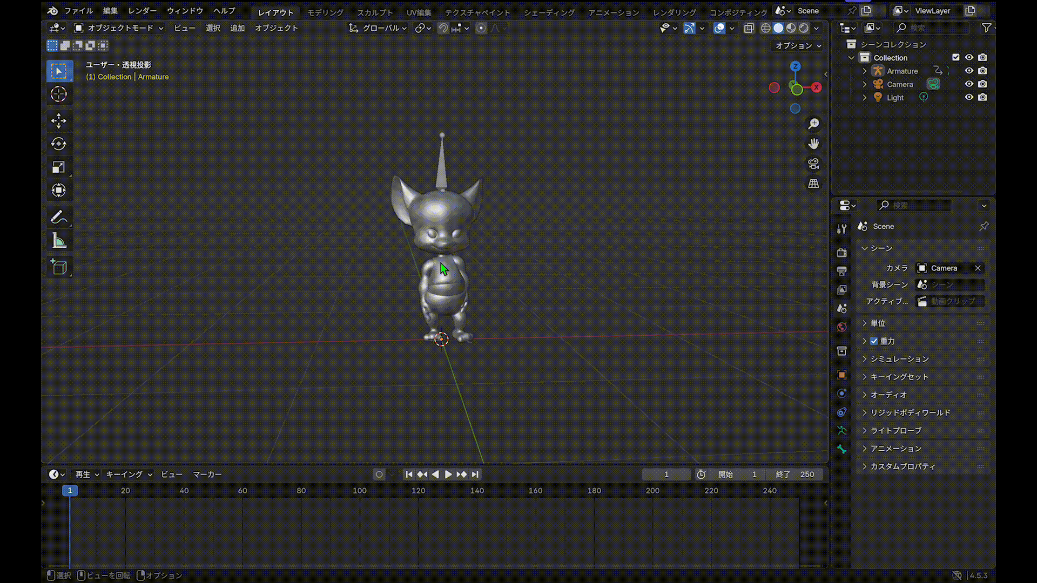The height and width of the screenshot is (583, 1037).
Task: Expand the 単位 units panel
Action: coord(878,323)
